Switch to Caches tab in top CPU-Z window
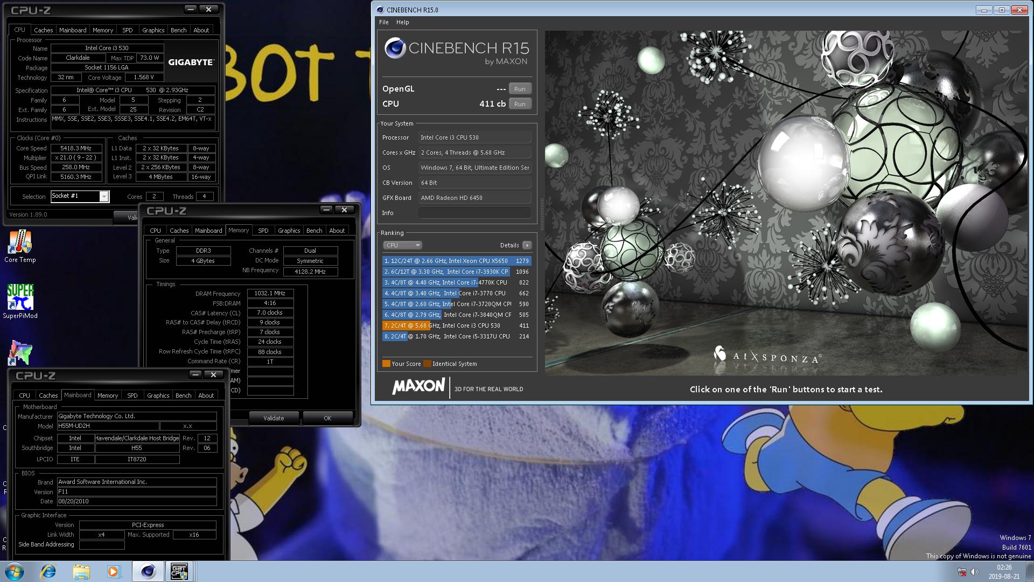The height and width of the screenshot is (582, 1034). tap(44, 30)
